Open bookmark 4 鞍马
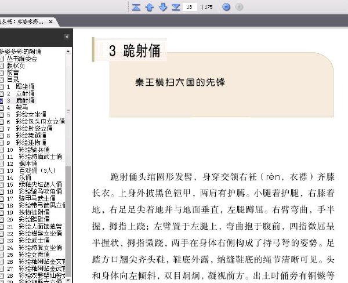This screenshot has width=348, height=283. tap(17, 108)
